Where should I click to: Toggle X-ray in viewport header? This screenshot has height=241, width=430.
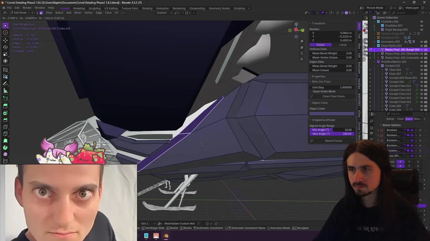click(338, 13)
